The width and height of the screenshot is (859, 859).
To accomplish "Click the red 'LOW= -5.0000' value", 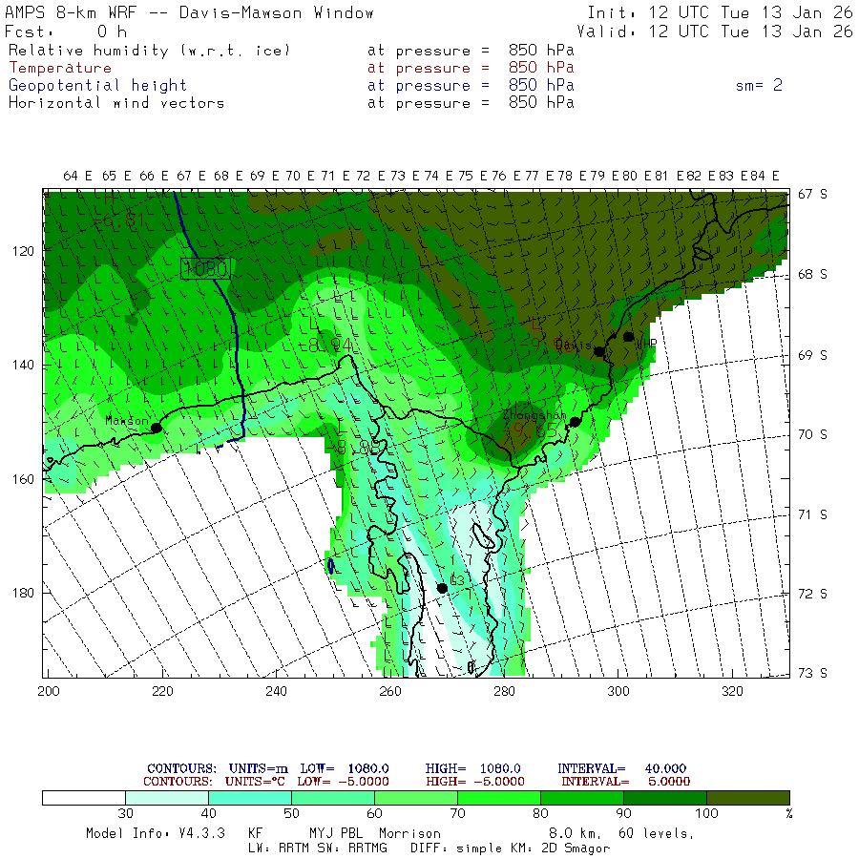I will [343, 782].
